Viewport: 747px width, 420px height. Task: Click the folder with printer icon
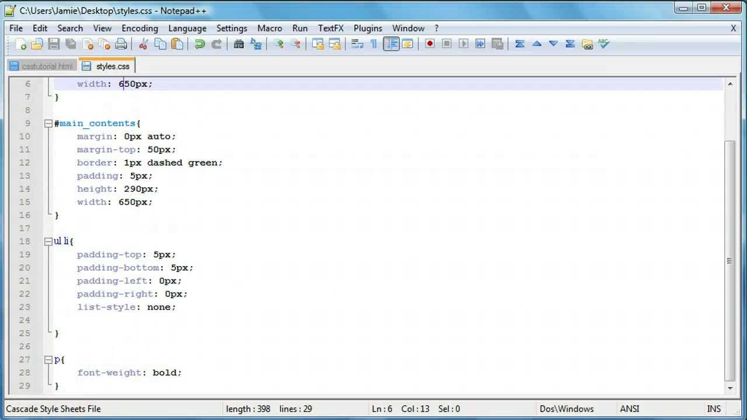[x=587, y=44]
